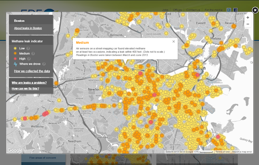Image resolution: width=259 pixels, height=165 pixels.
Task: Close the Medium info popup
Action: point(174,42)
